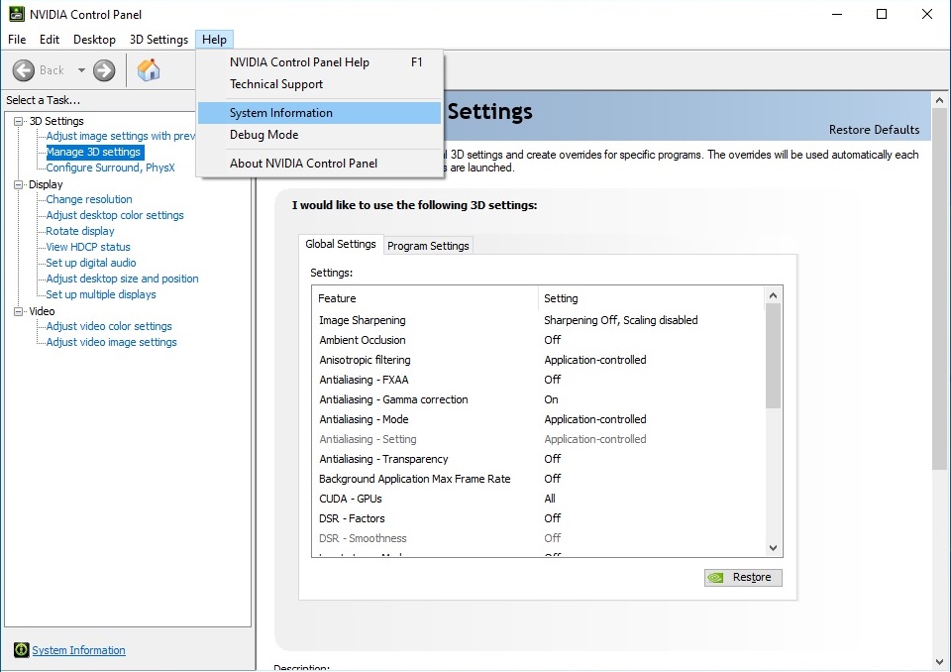The image size is (951, 672).
Task: Open the 3D Settings menu in the menu bar
Action: click(x=158, y=40)
